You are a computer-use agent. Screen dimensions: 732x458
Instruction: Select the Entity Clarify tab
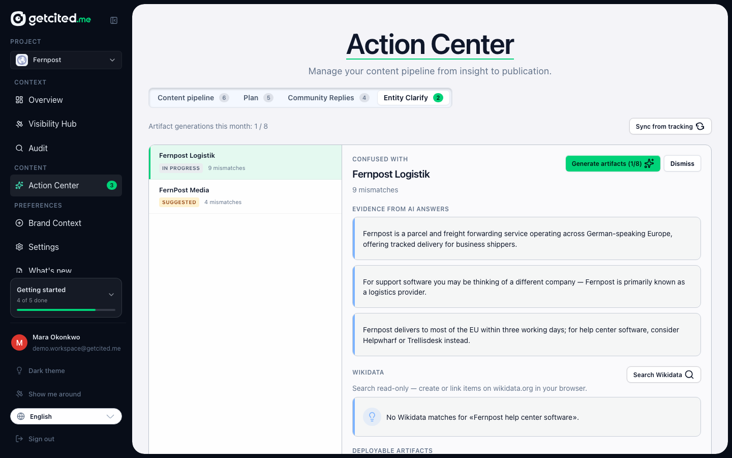click(413, 98)
